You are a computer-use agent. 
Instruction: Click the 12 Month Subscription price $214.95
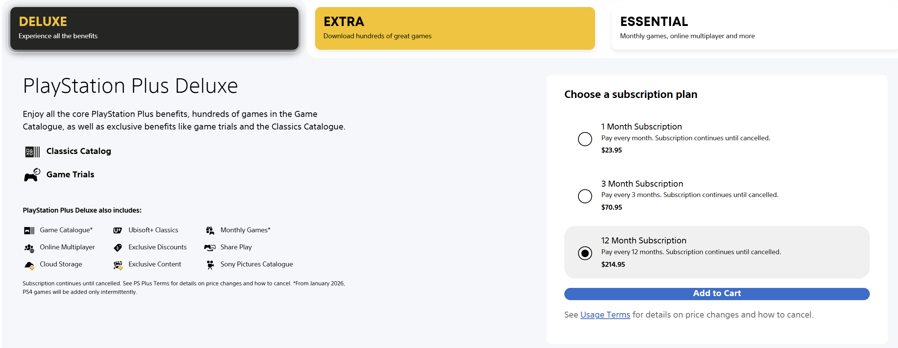(613, 264)
